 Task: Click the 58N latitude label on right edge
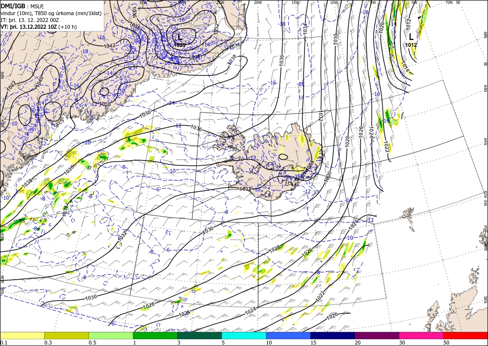(x=485, y=300)
